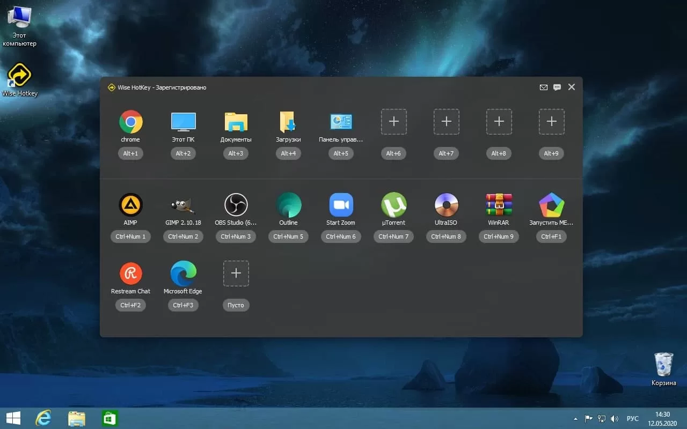Click the Alt+8 hotkey button
The image size is (687, 429).
499,153
